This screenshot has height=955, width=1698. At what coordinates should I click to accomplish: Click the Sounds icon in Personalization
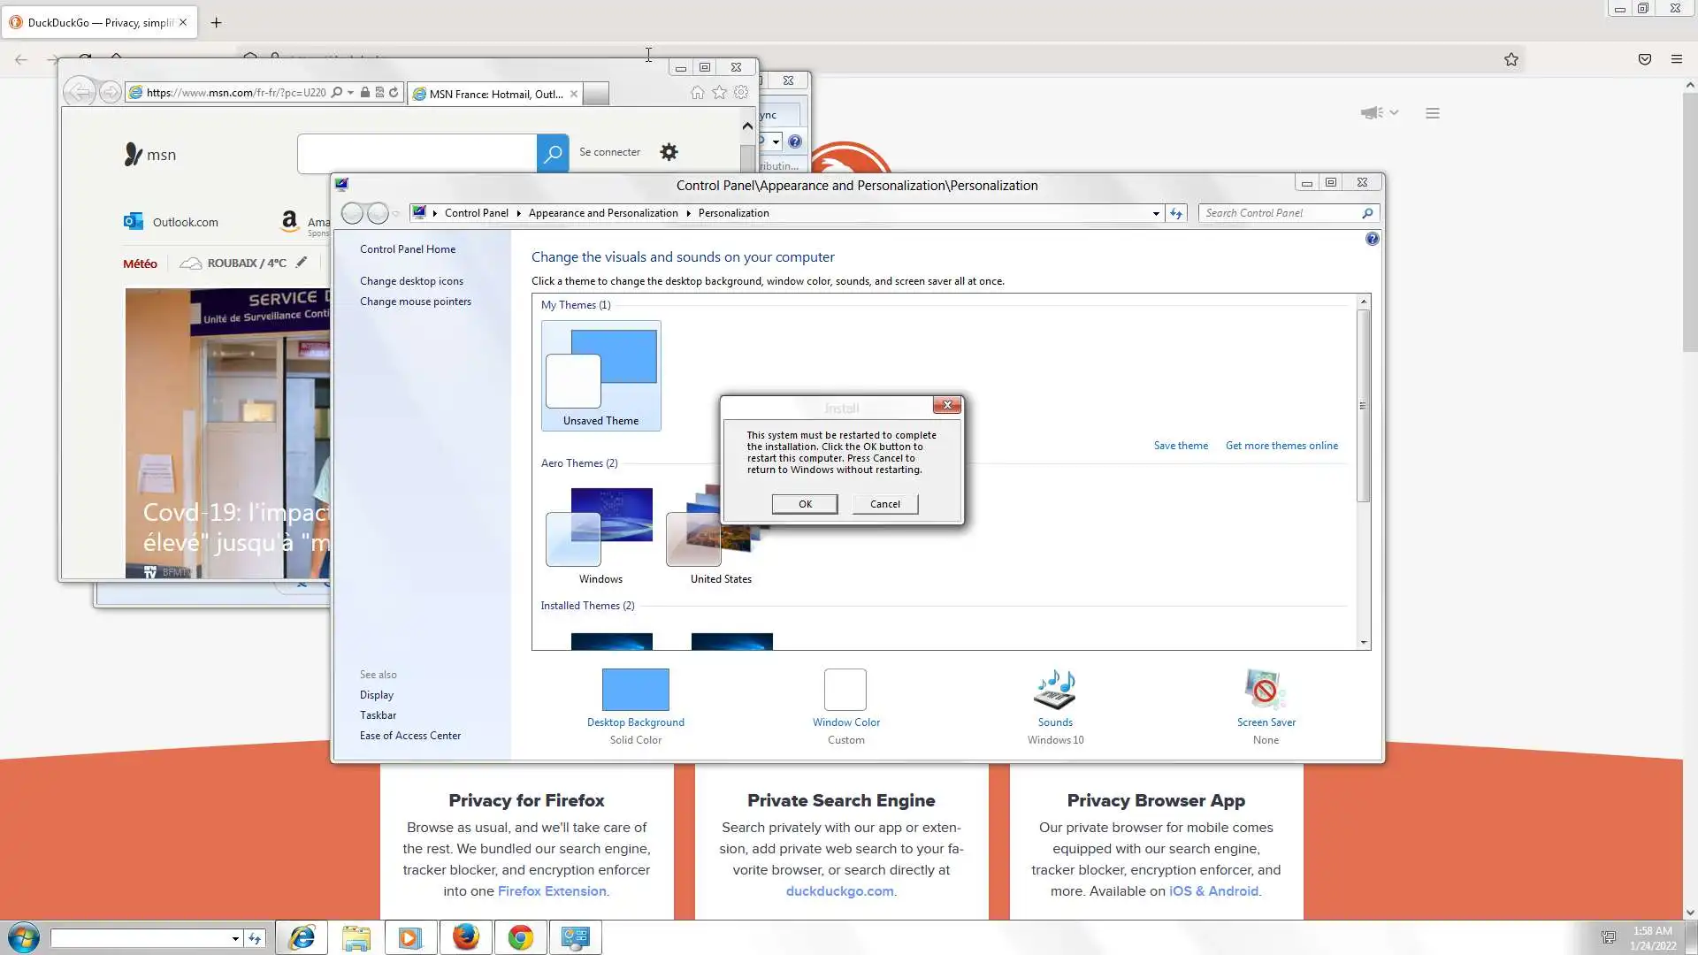[x=1055, y=691]
